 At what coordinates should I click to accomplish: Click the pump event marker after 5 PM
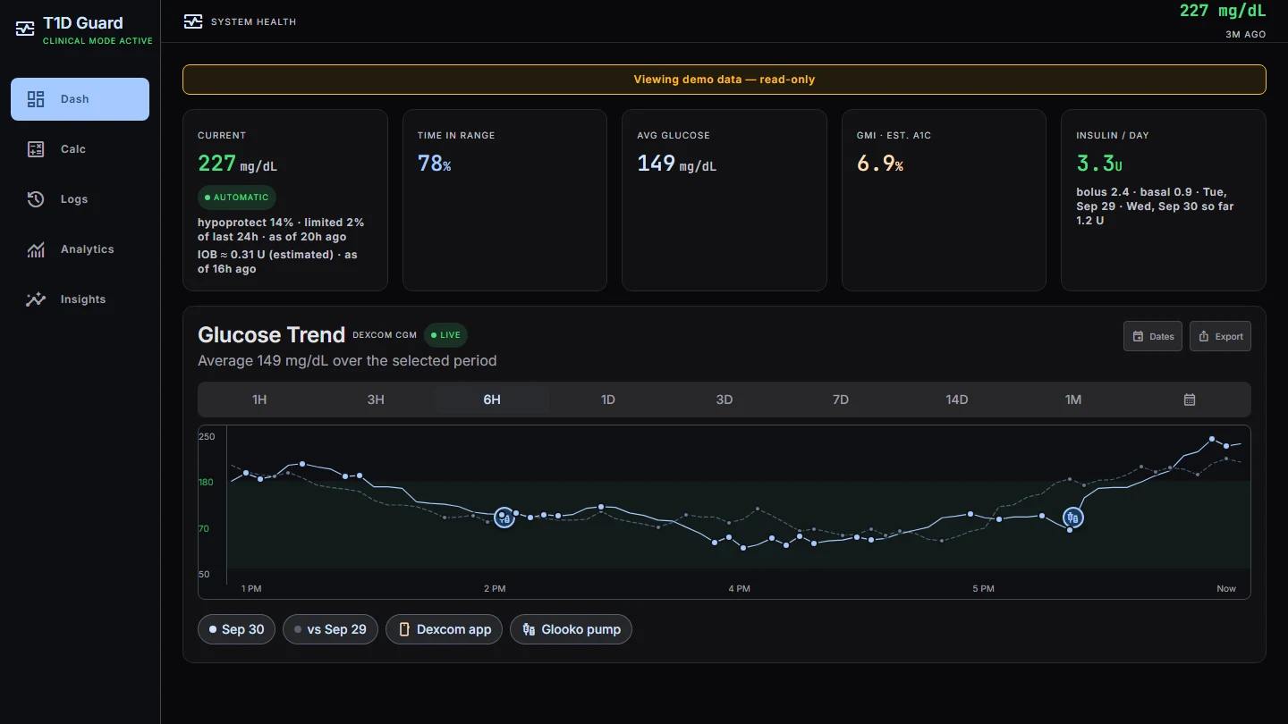(1073, 518)
